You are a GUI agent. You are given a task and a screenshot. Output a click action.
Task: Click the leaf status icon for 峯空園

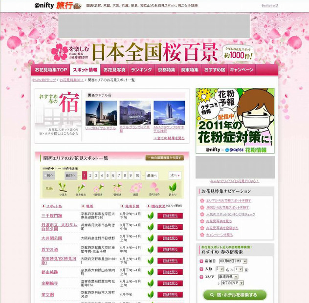pyautogui.click(x=151, y=295)
